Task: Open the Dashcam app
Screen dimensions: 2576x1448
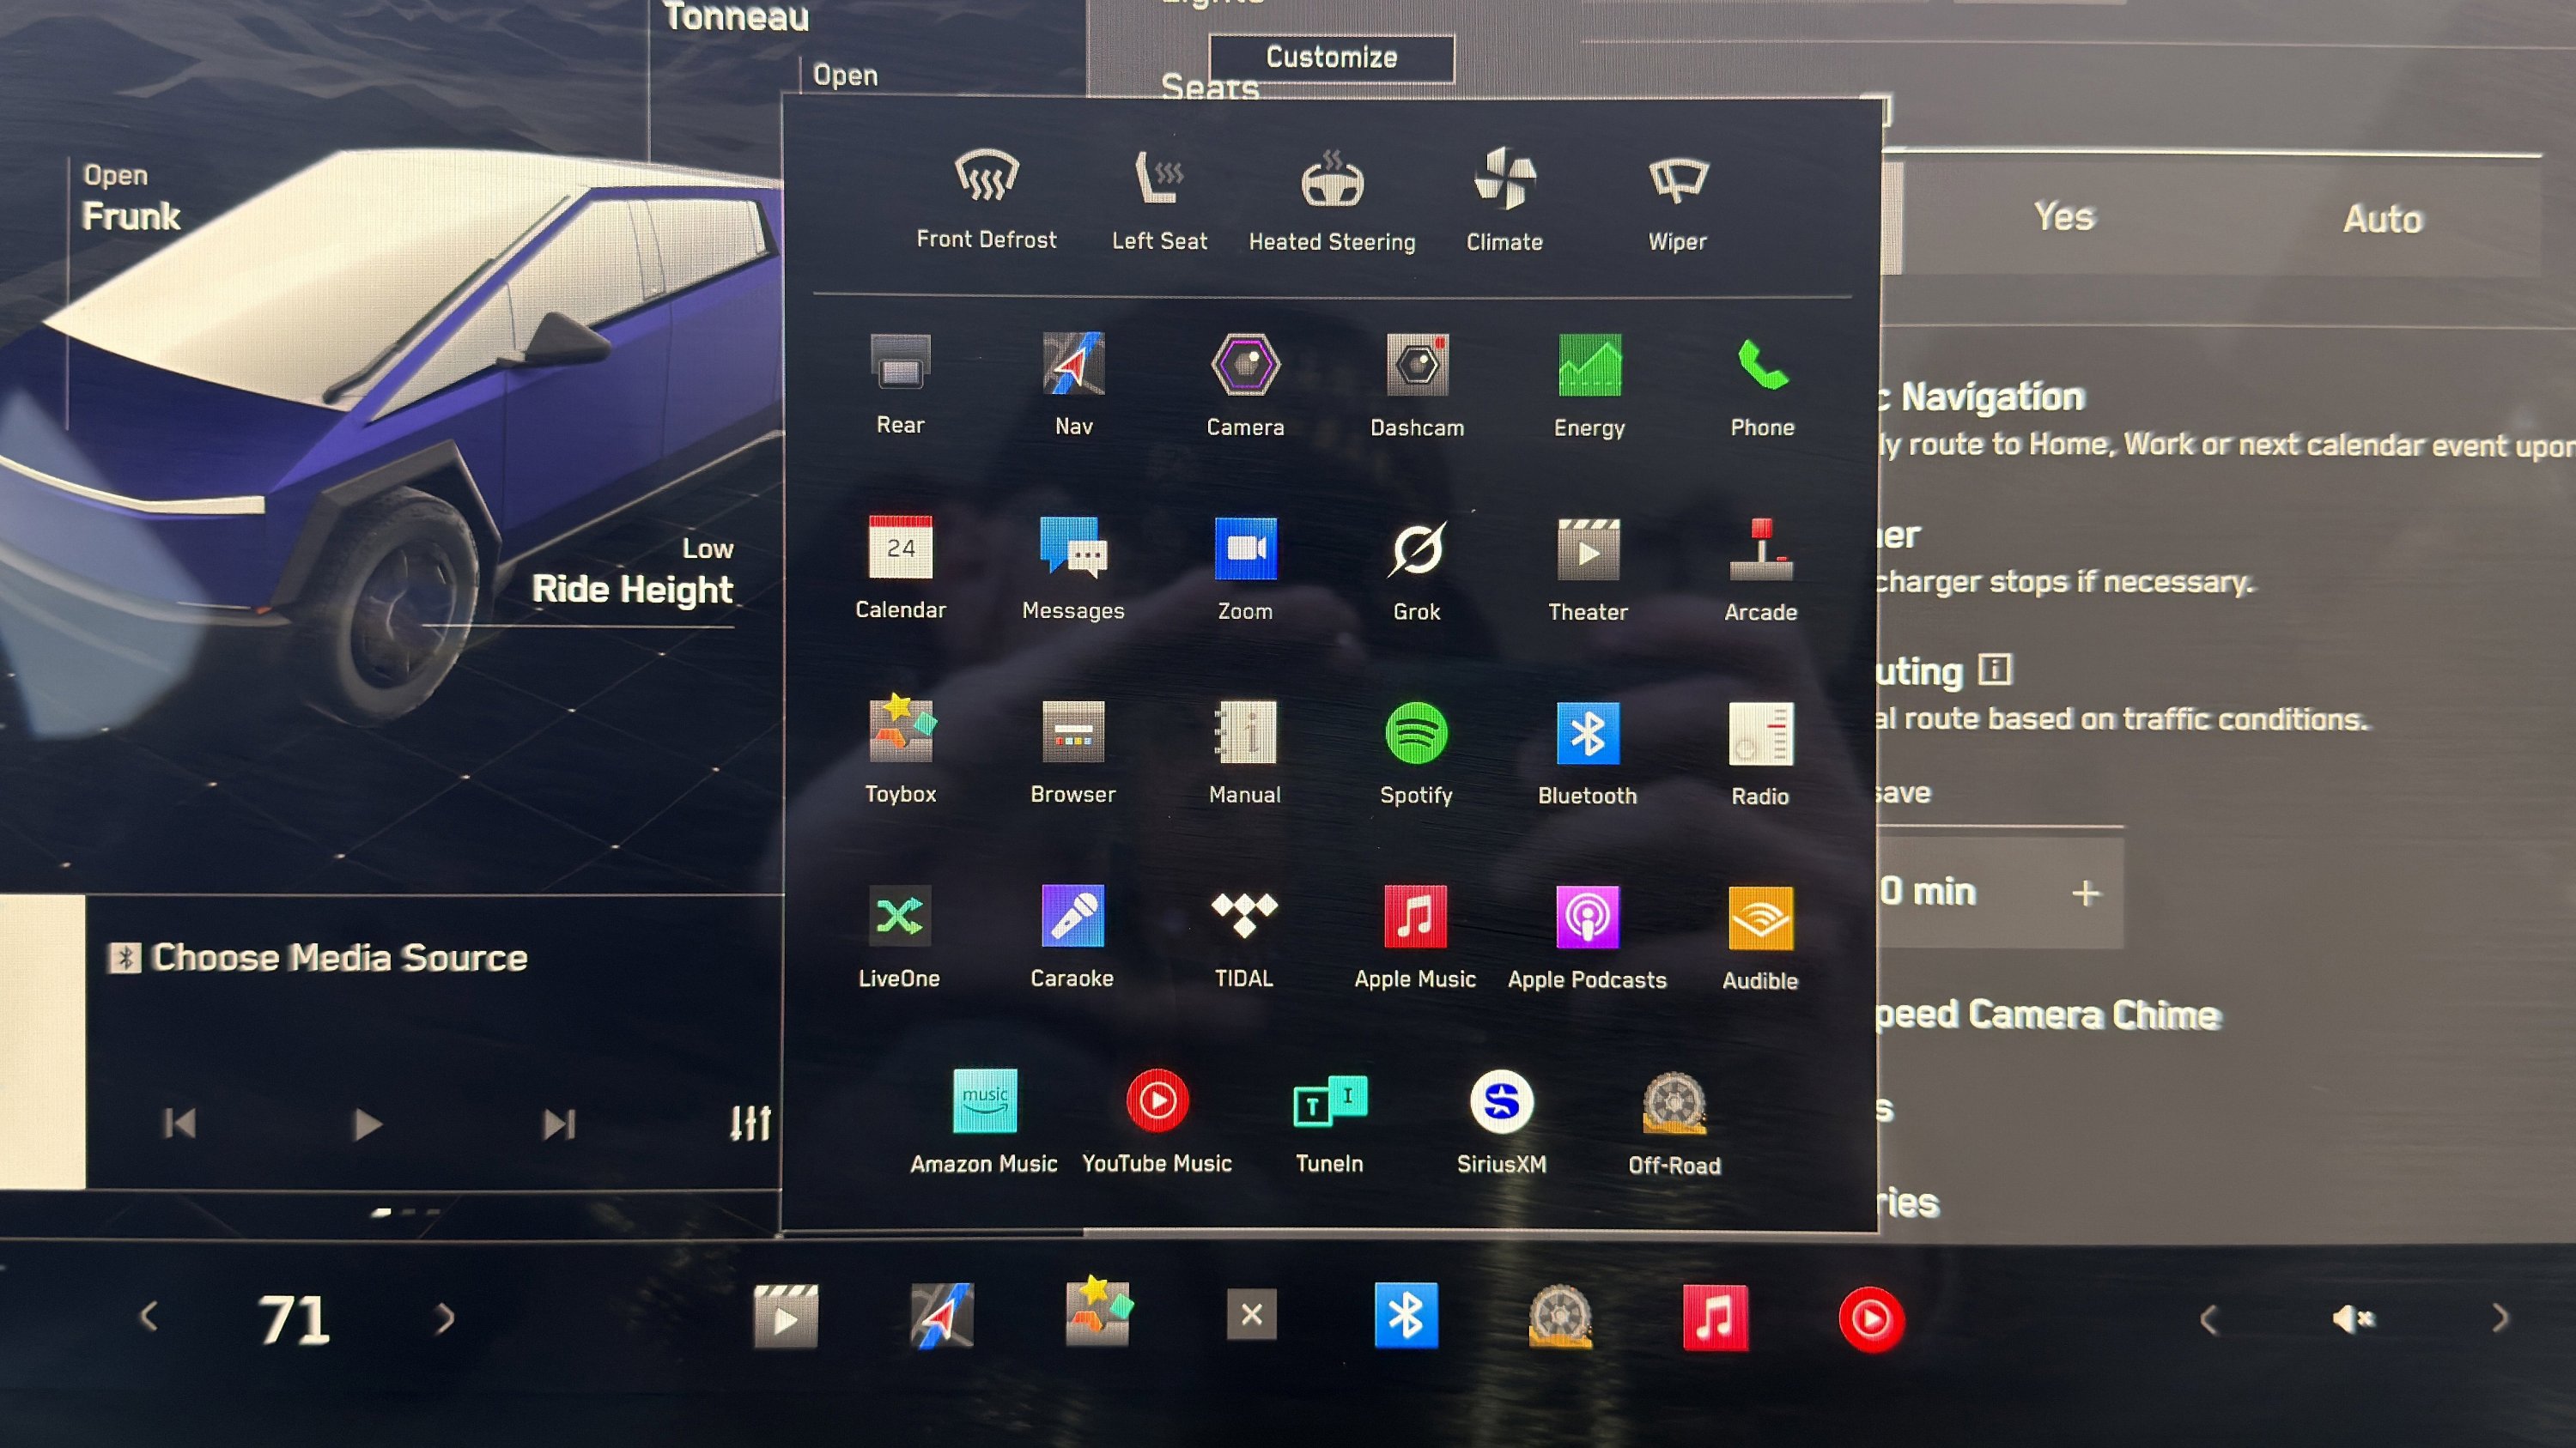Action: 1417,367
